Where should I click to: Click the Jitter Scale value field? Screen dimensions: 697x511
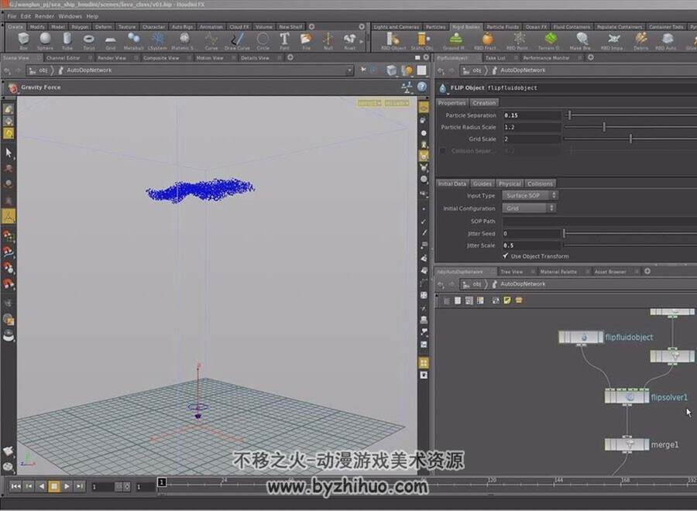531,245
